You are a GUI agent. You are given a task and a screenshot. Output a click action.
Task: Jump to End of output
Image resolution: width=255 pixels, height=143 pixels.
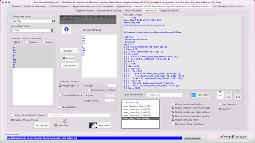(x=238, y=95)
